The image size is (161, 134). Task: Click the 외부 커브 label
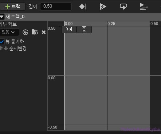(x=8, y=24)
